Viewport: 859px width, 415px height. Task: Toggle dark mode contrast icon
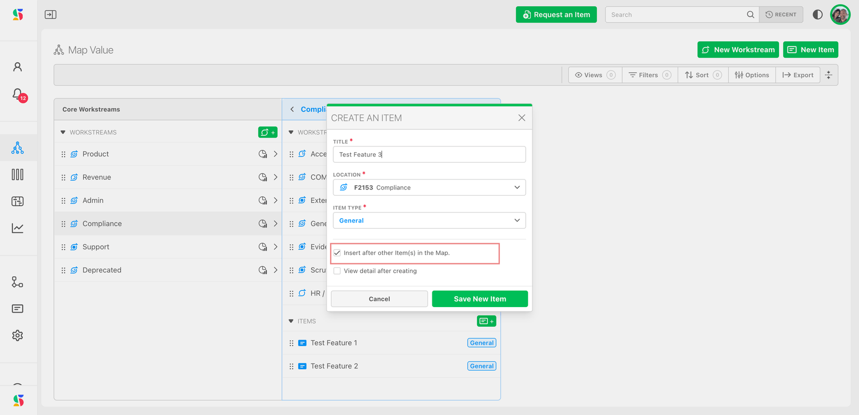pos(818,15)
